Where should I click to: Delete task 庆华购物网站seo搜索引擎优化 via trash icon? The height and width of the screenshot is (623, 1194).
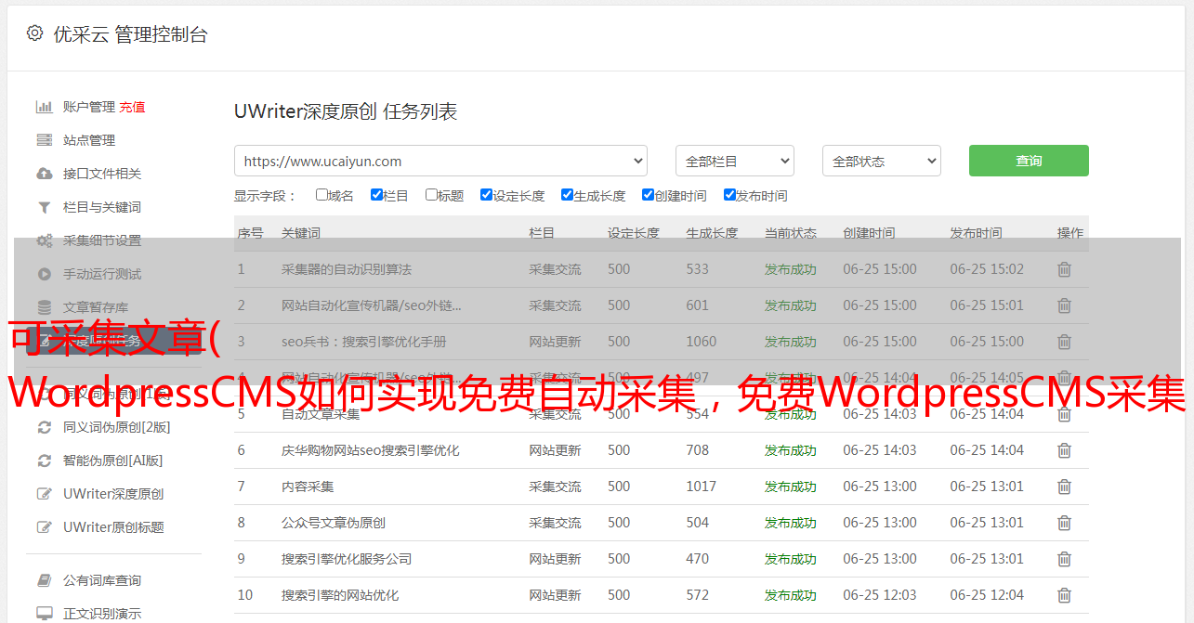(1064, 450)
